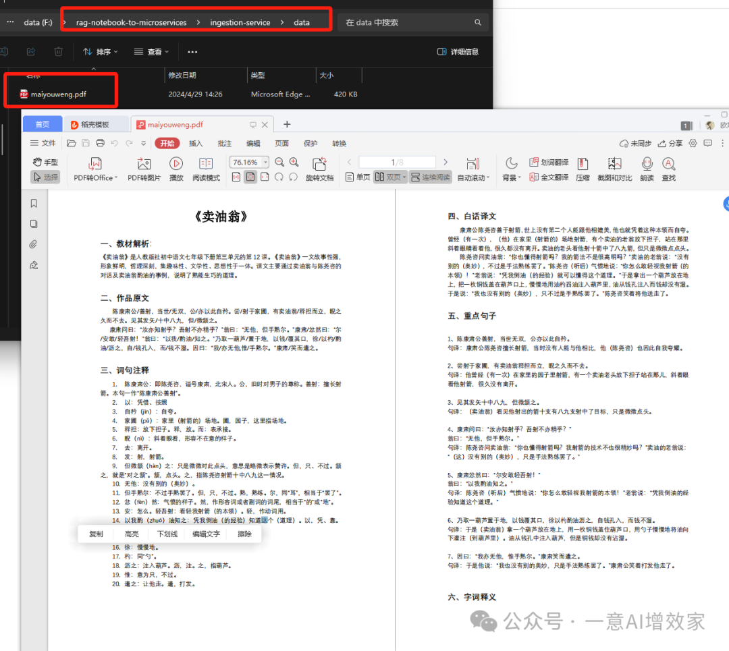The image size is (729, 651).
Task: Click 高亮 in the floating text toolbar
Action: coord(132,534)
